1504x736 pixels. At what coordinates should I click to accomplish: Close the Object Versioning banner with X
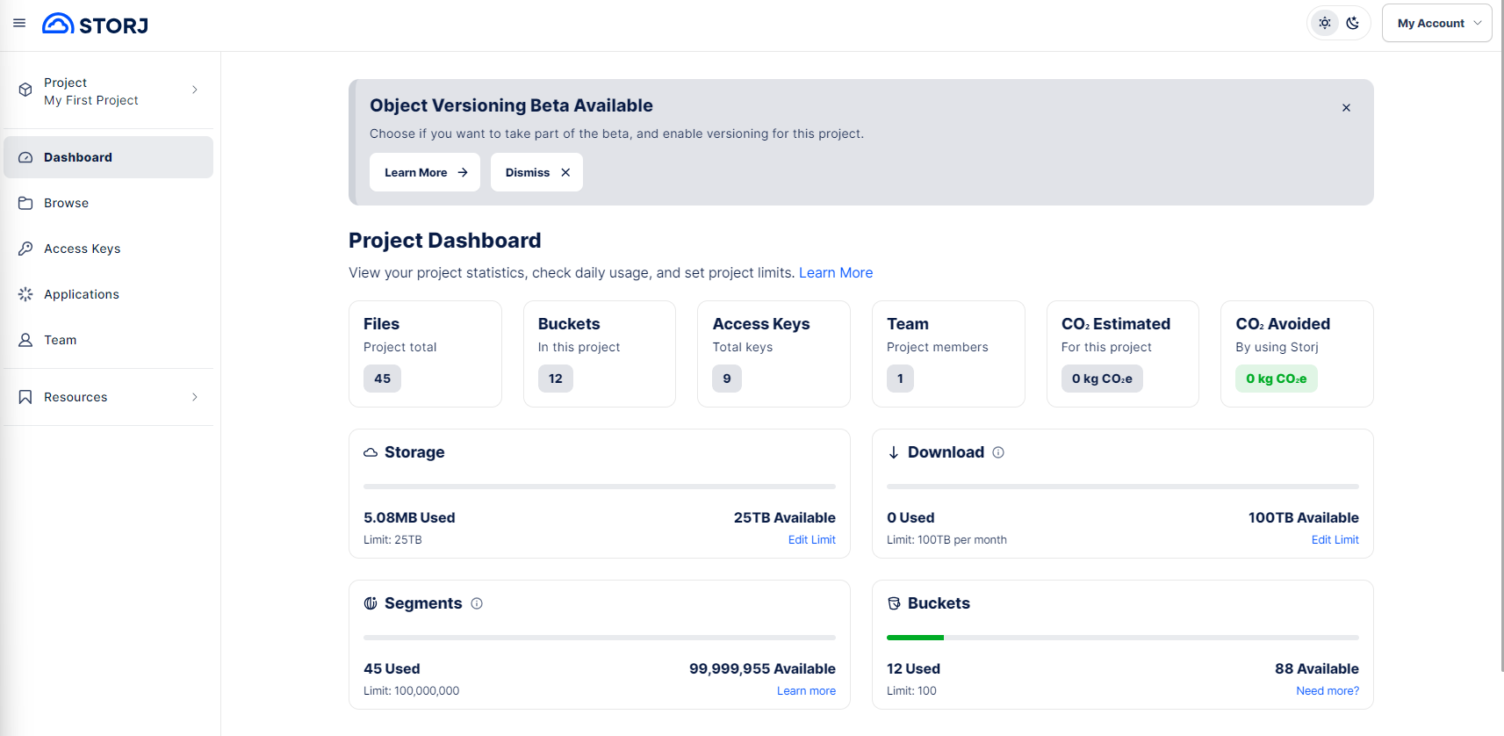[x=1346, y=108]
